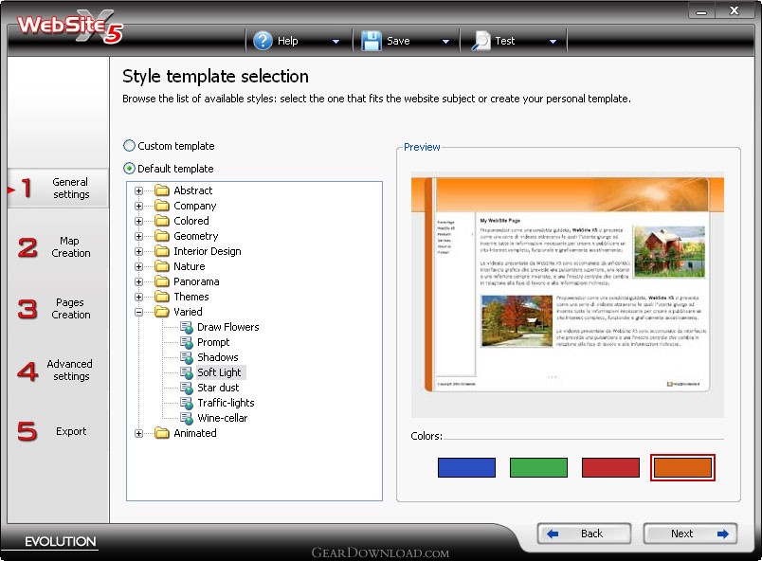Click the Company folder icon
The width and height of the screenshot is (762, 561).
(162, 206)
